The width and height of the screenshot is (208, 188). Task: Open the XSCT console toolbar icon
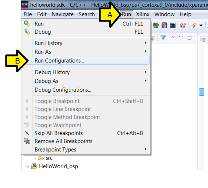173,26
